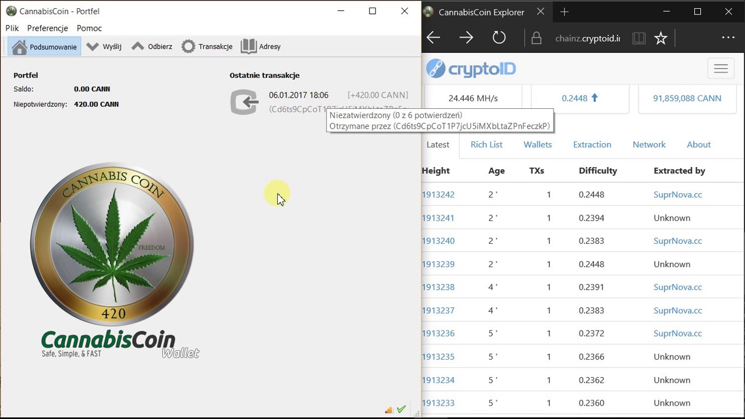Open block 1913234
The width and height of the screenshot is (745, 419).
(x=438, y=380)
